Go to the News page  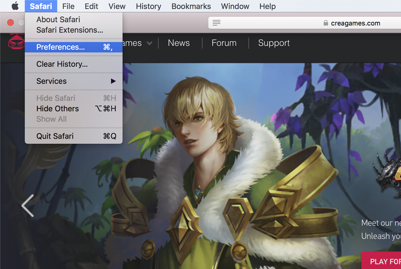coord(178,43)
